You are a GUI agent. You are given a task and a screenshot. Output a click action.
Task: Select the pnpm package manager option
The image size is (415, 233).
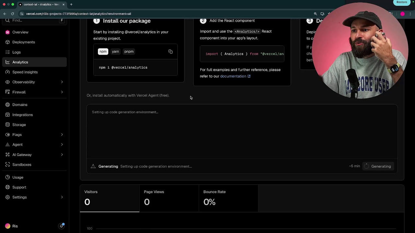click(x=129, y=51)
